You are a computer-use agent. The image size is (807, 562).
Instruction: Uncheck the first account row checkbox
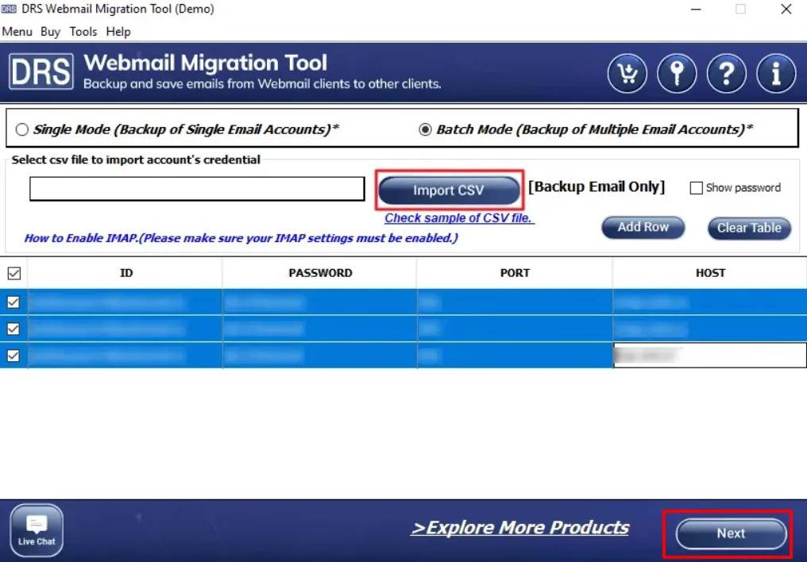pos(14,302)
